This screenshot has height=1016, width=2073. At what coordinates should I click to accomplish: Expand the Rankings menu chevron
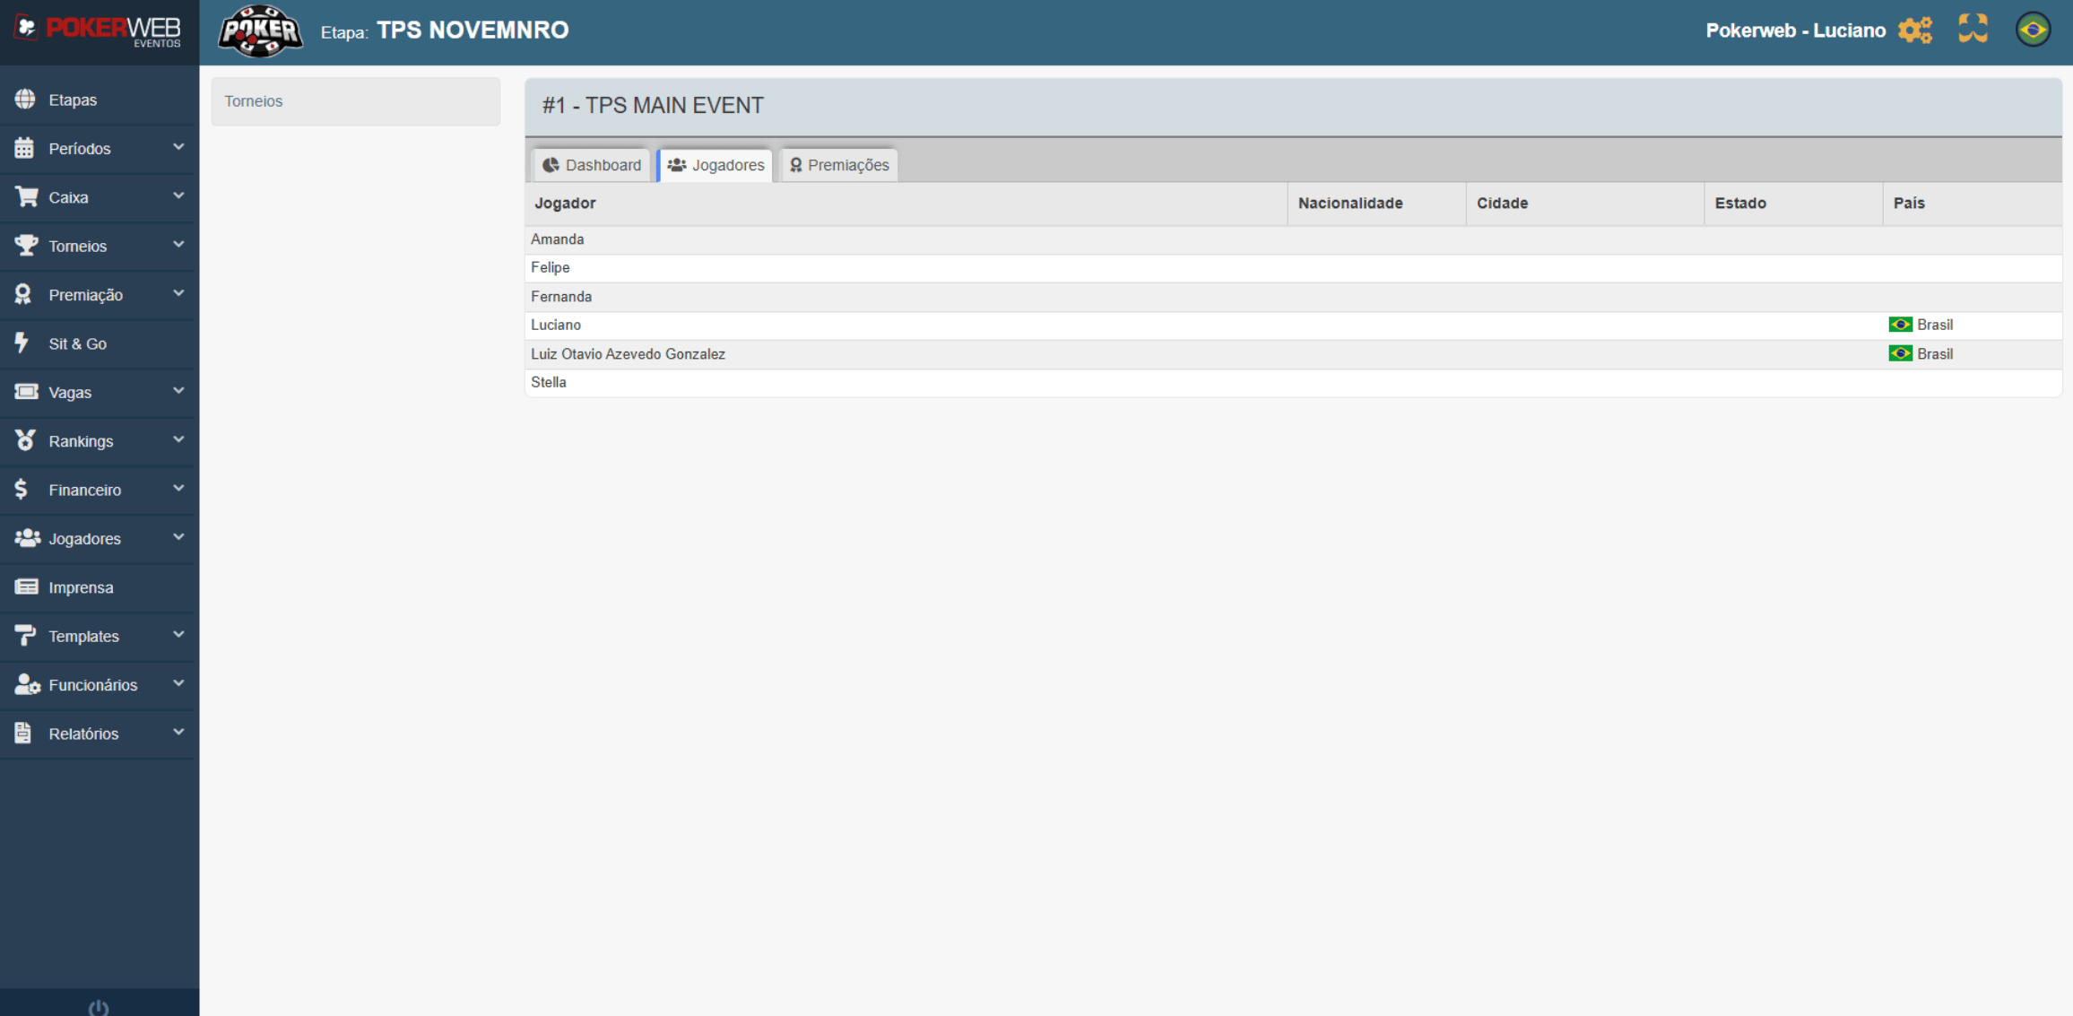178,439
